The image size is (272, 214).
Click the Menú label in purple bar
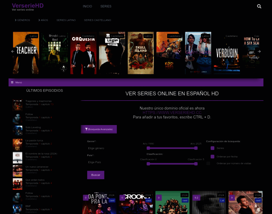19,82
